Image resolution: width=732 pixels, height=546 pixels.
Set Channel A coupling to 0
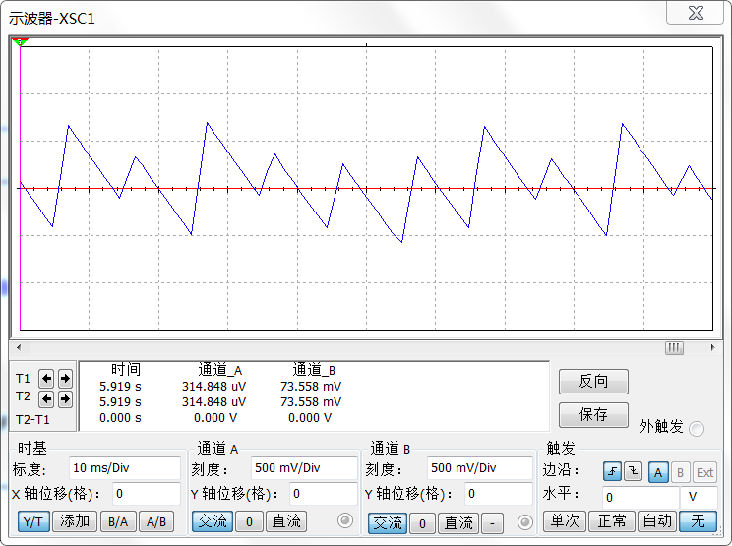[249, 521]
